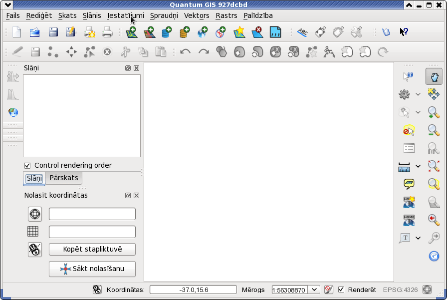Click the ABC labeling tool icon

[x=302, y=32]
